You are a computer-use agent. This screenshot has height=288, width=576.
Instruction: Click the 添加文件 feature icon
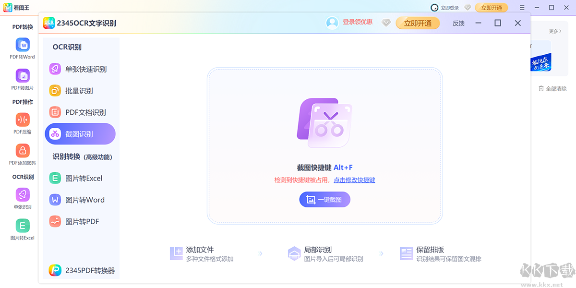click(x=176, y=253)
